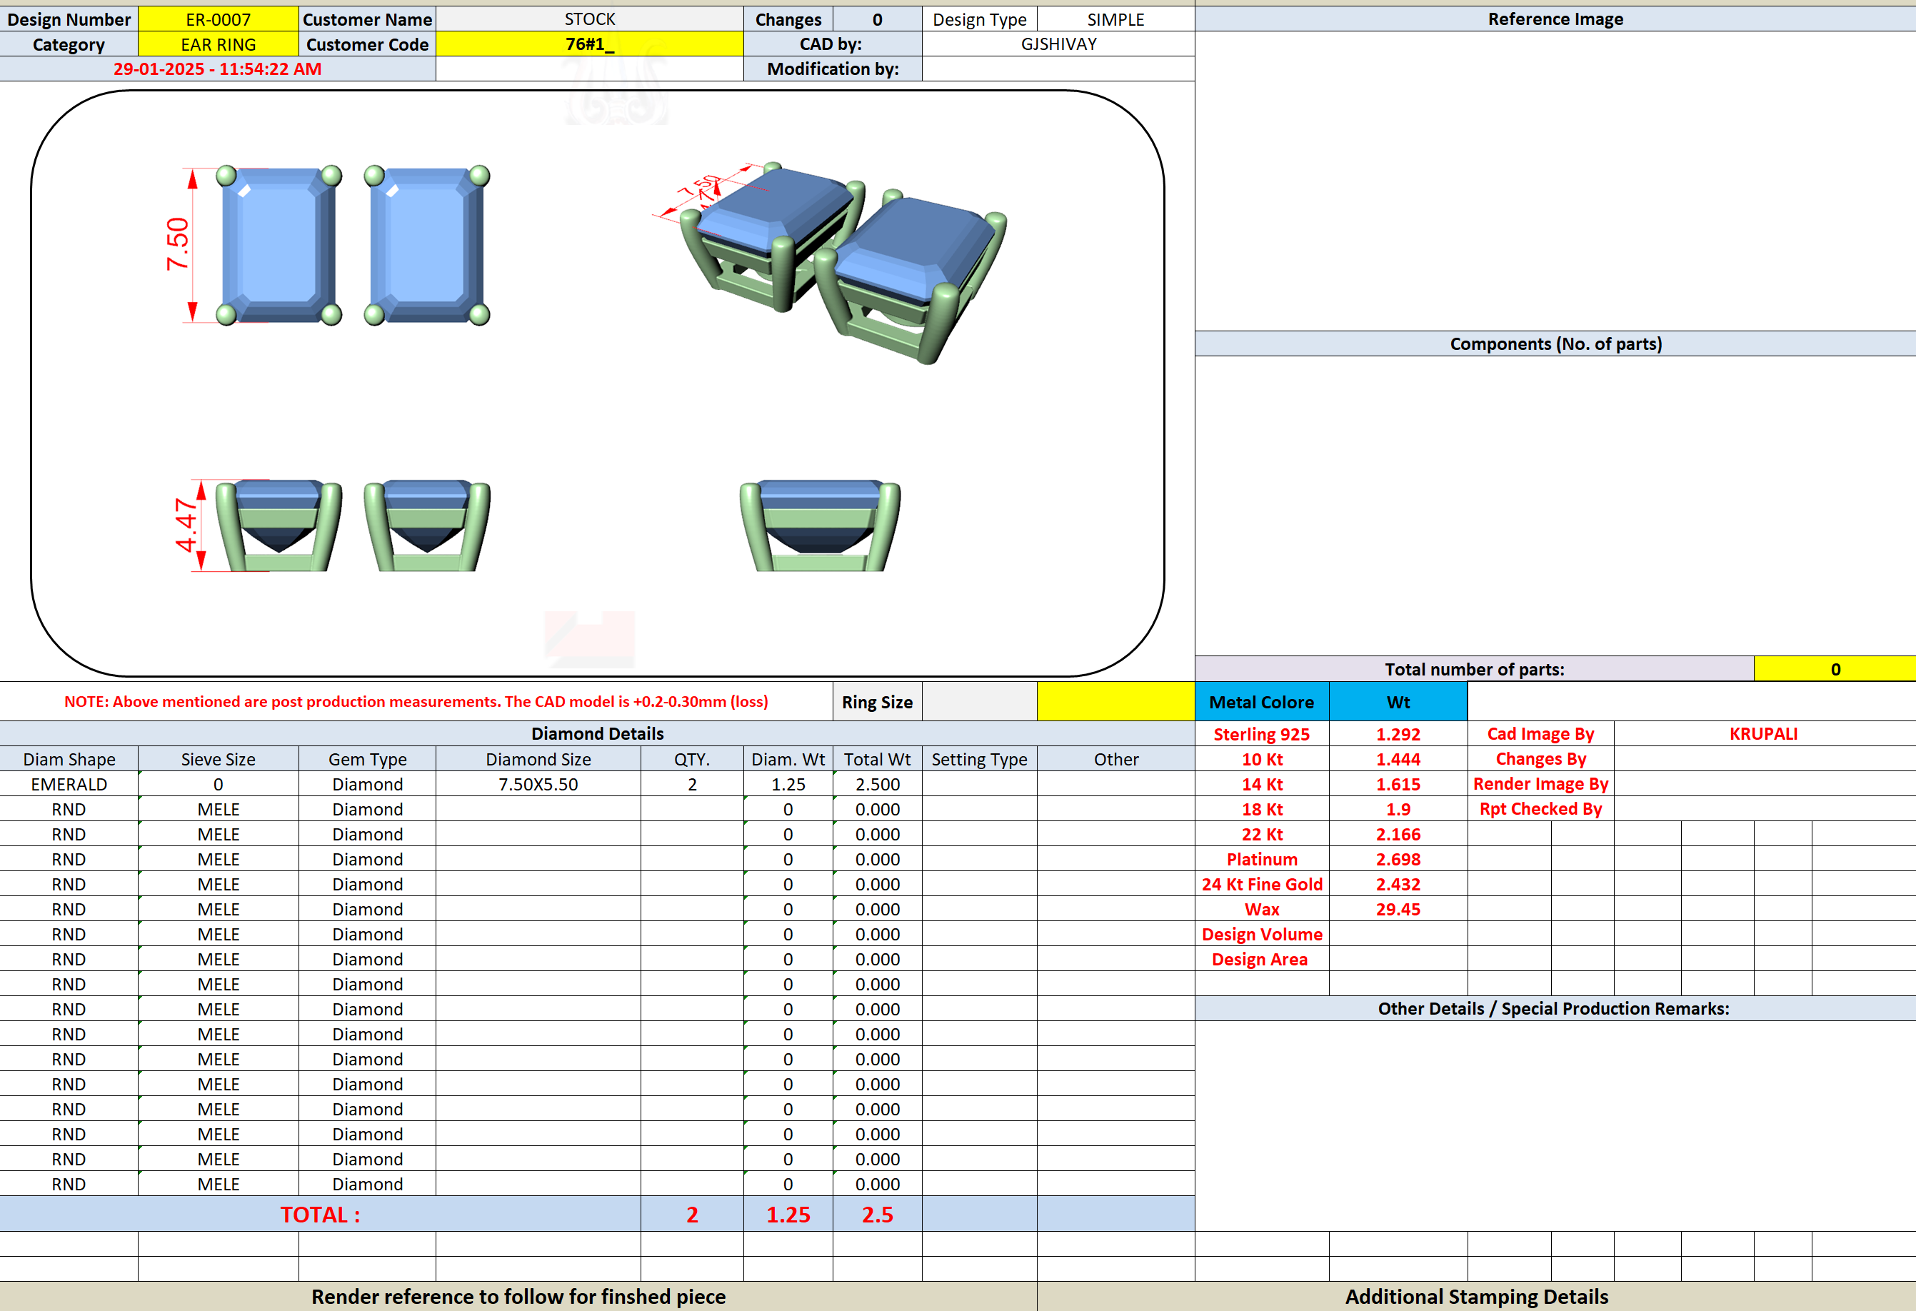Click the yellow cell beside Ring Size
Viewport: 1916px width, 1311px height.
[x=1115, y=702]
